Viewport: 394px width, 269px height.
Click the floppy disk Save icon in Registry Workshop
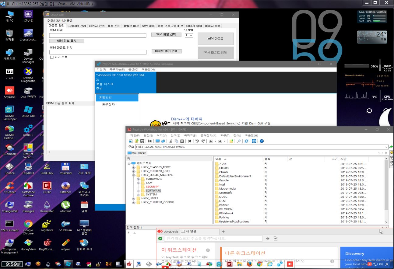tap(142, 141)
